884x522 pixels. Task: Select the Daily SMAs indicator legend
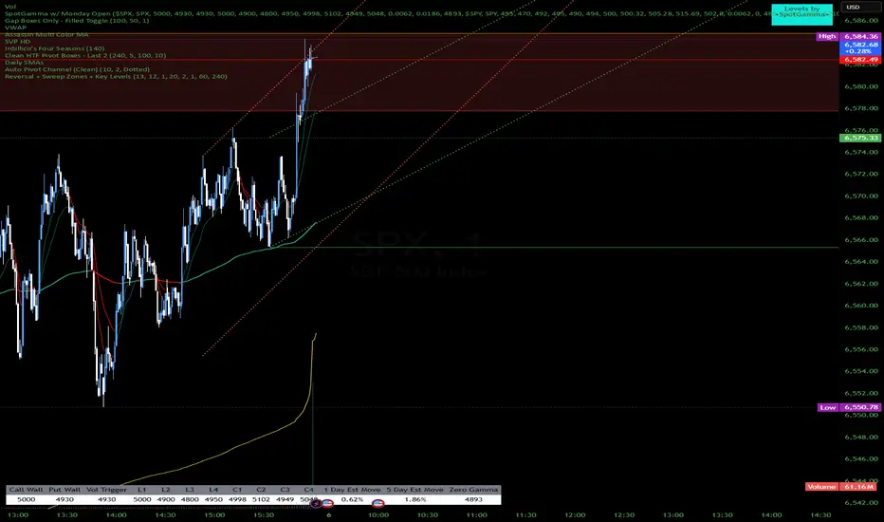pos(24,62)
